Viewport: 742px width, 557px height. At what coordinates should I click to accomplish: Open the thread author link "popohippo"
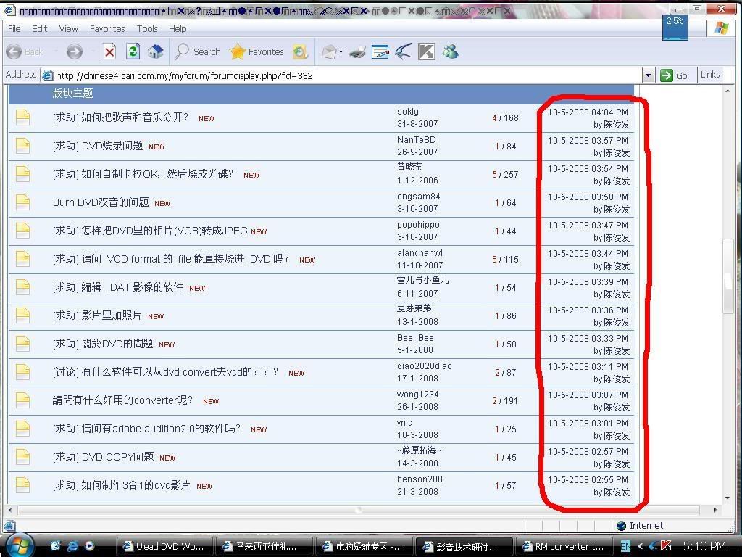pyautogui.click(x=418, y=225)
